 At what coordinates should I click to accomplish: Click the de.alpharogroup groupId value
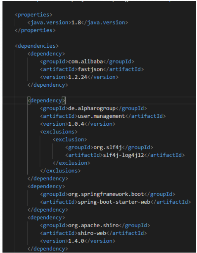click(x=92, y=108)
